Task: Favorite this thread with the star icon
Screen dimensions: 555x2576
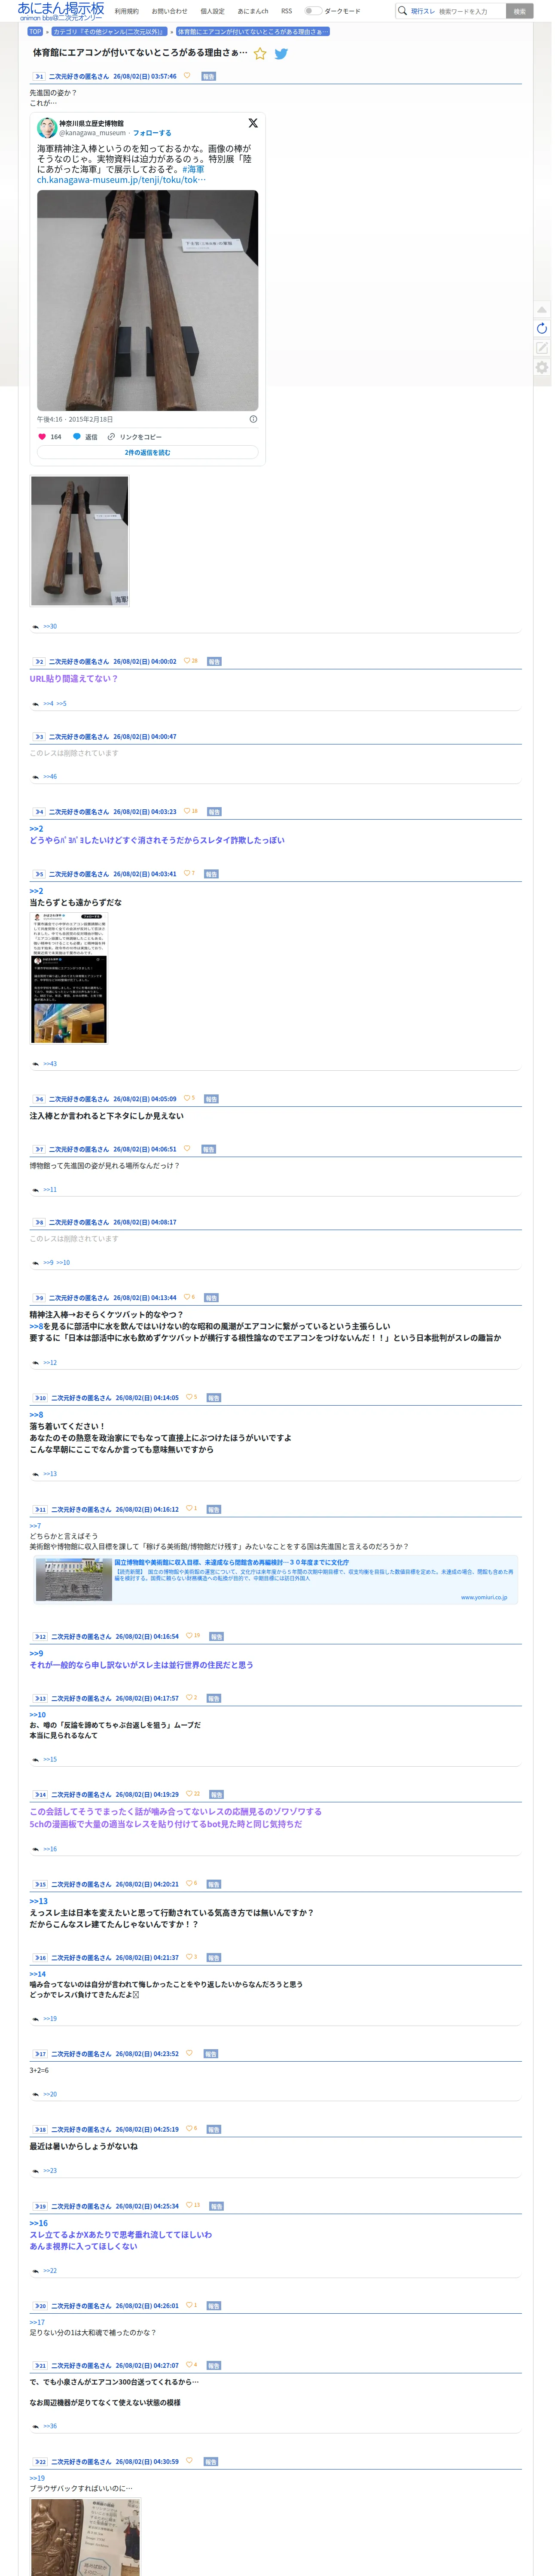Action: pos(260,54)
